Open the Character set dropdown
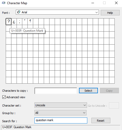This screenshot has height=130, width=122. [x=61, y=105]
